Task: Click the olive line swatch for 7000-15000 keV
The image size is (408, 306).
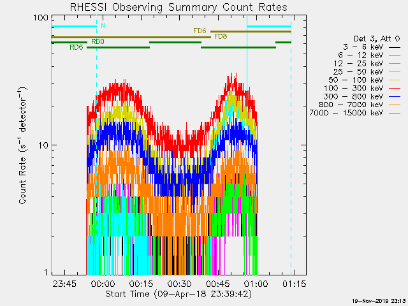Action: pos(395,113)
